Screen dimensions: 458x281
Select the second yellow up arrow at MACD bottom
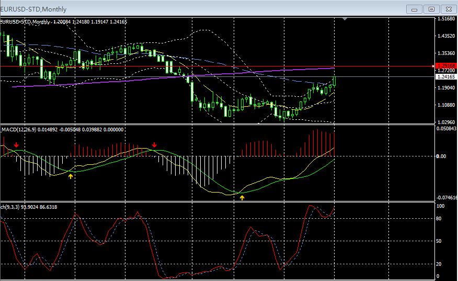coord(242,197)
